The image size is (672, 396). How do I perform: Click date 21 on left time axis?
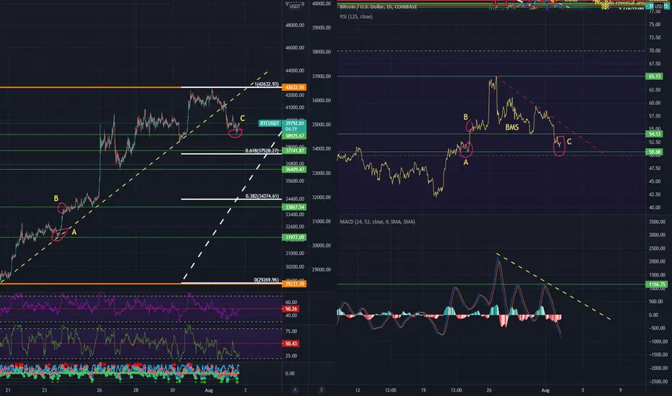click(x=8, y=390)
